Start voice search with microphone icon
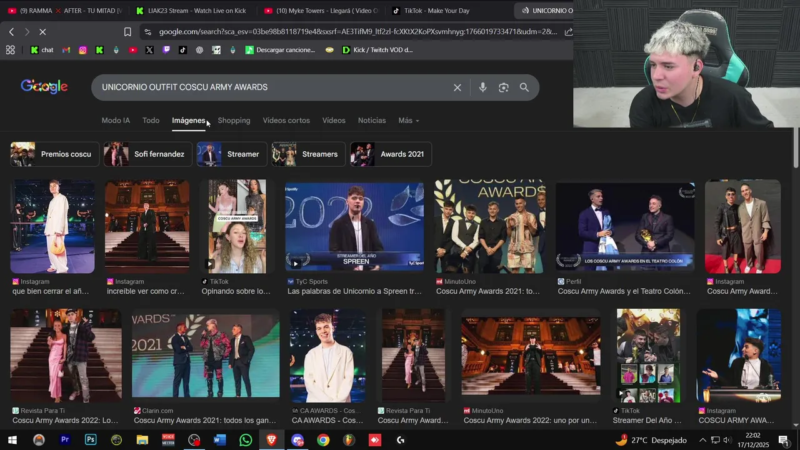The image size is (800, 450). pyautogui.click(x=482, y=87)
